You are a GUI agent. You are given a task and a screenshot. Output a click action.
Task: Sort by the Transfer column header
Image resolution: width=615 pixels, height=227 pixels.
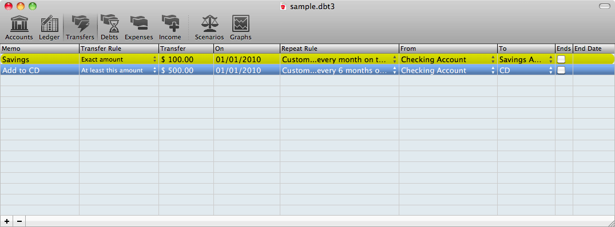click(186, 49)
